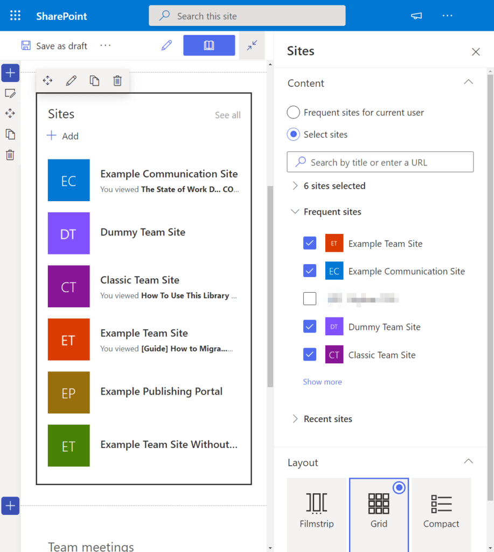Click the duplicate web part icon
The width and height of the screenshot is (494, 552).
[94, 81]
